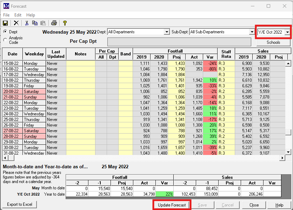Select the Dept radio button
293x210 pixels.
click(5, 32)
